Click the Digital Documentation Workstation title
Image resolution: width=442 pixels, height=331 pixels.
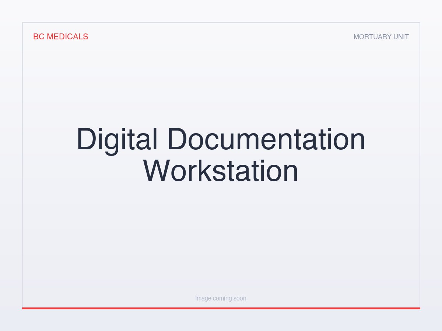[x=221, y=155]
